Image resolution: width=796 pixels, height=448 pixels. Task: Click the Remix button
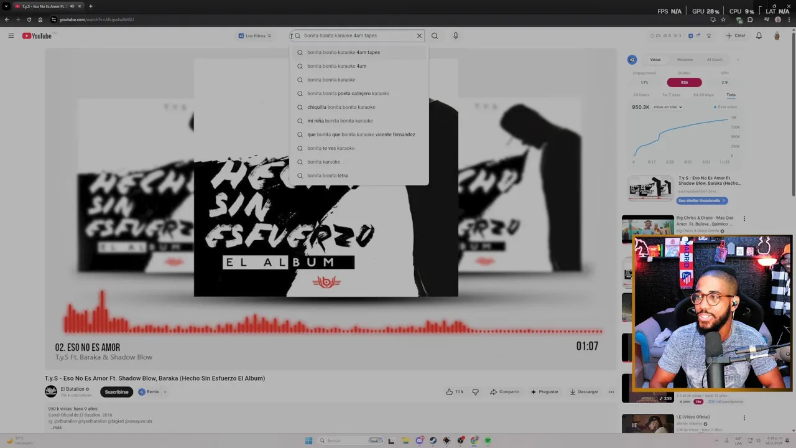[149, 392]
